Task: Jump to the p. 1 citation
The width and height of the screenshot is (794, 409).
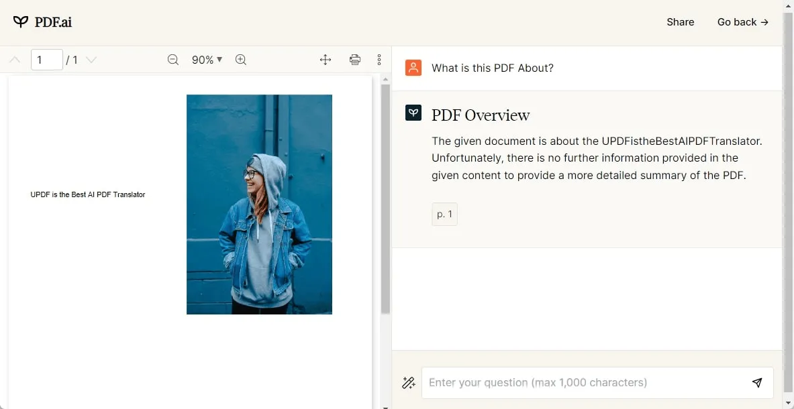Action: [444, 215]
